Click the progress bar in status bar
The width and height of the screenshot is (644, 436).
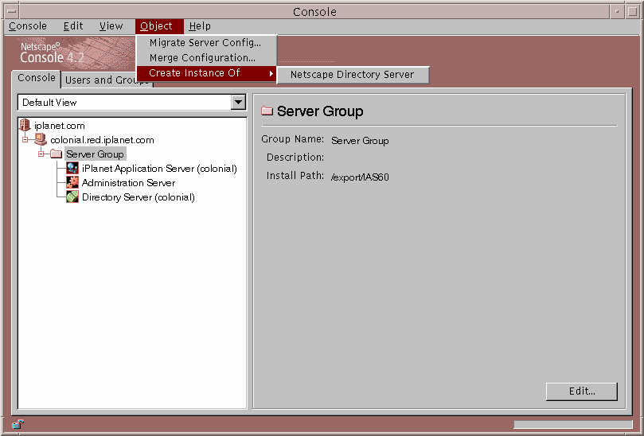pos(573,425)
